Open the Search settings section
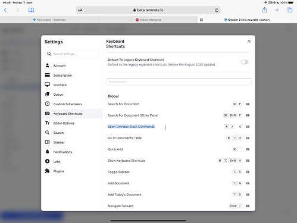Image resolution: width=297 pixels, height=223 pixels. click(72, 133)
